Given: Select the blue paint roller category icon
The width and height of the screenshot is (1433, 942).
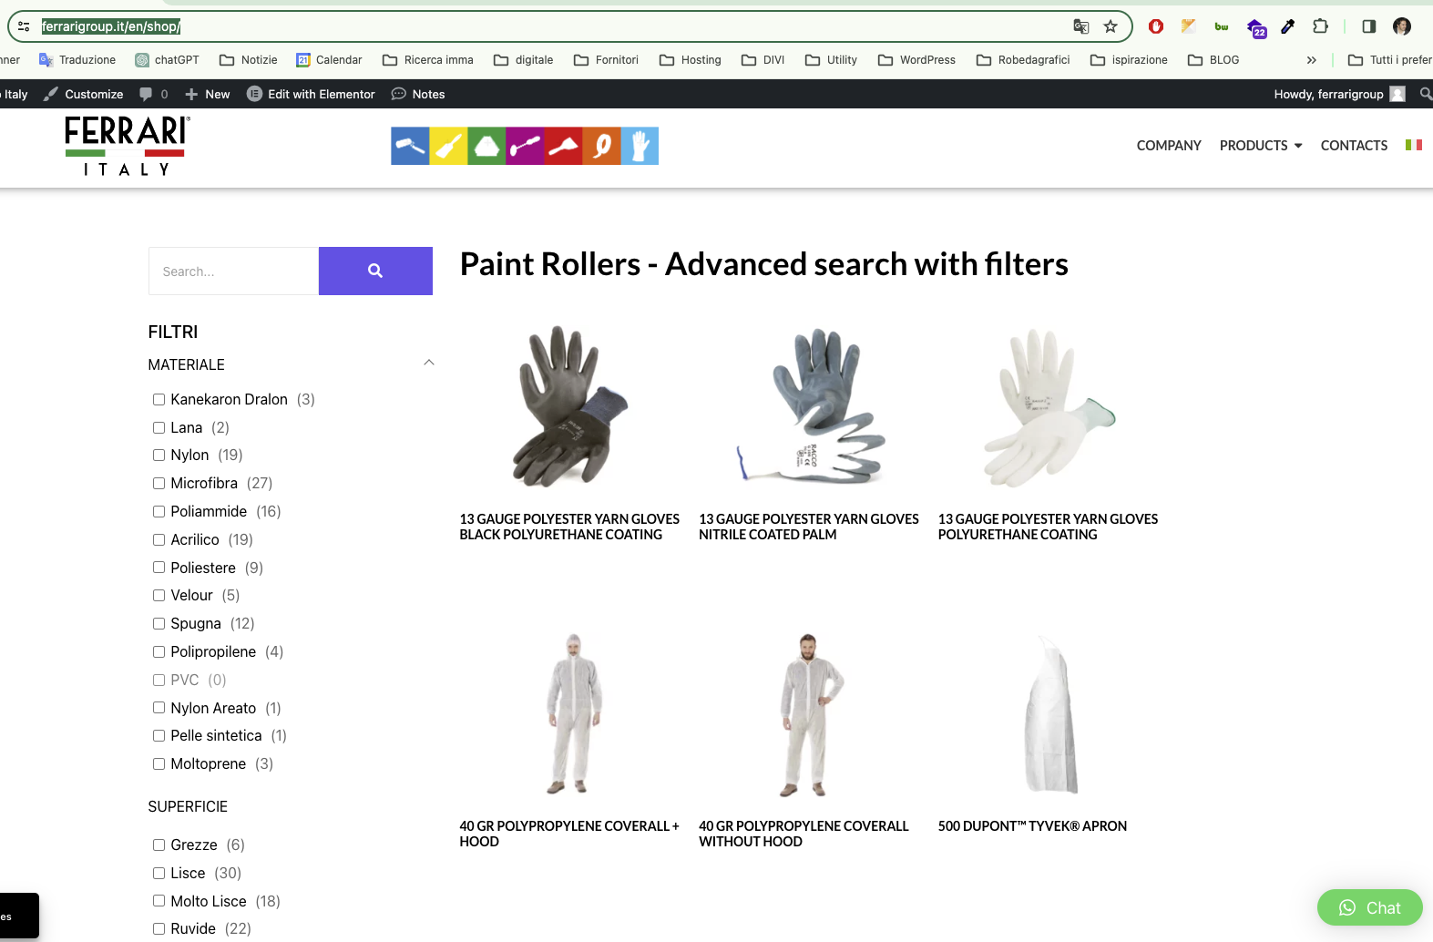Looking at the screenshot, I should [410, 146].
